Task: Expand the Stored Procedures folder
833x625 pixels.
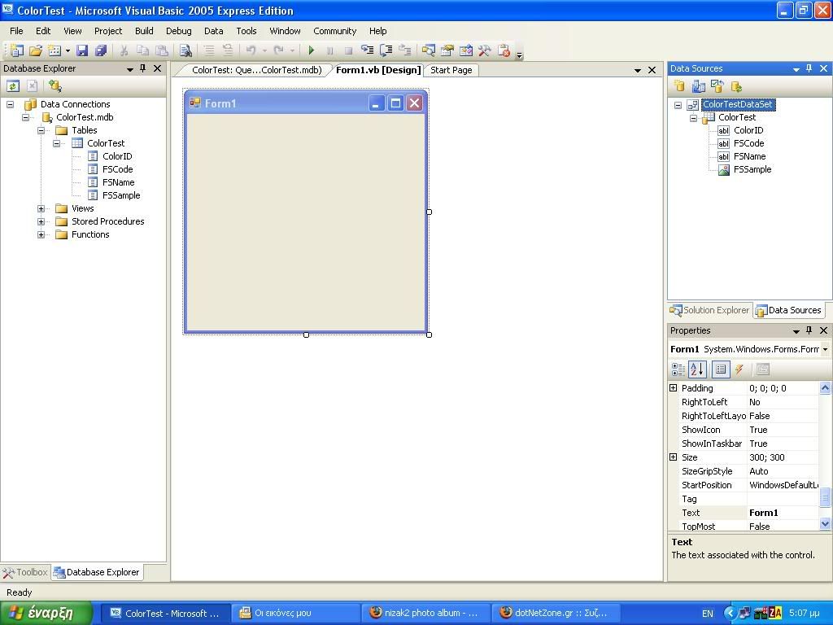Action: pyautogui.click(x=41, y=221)
